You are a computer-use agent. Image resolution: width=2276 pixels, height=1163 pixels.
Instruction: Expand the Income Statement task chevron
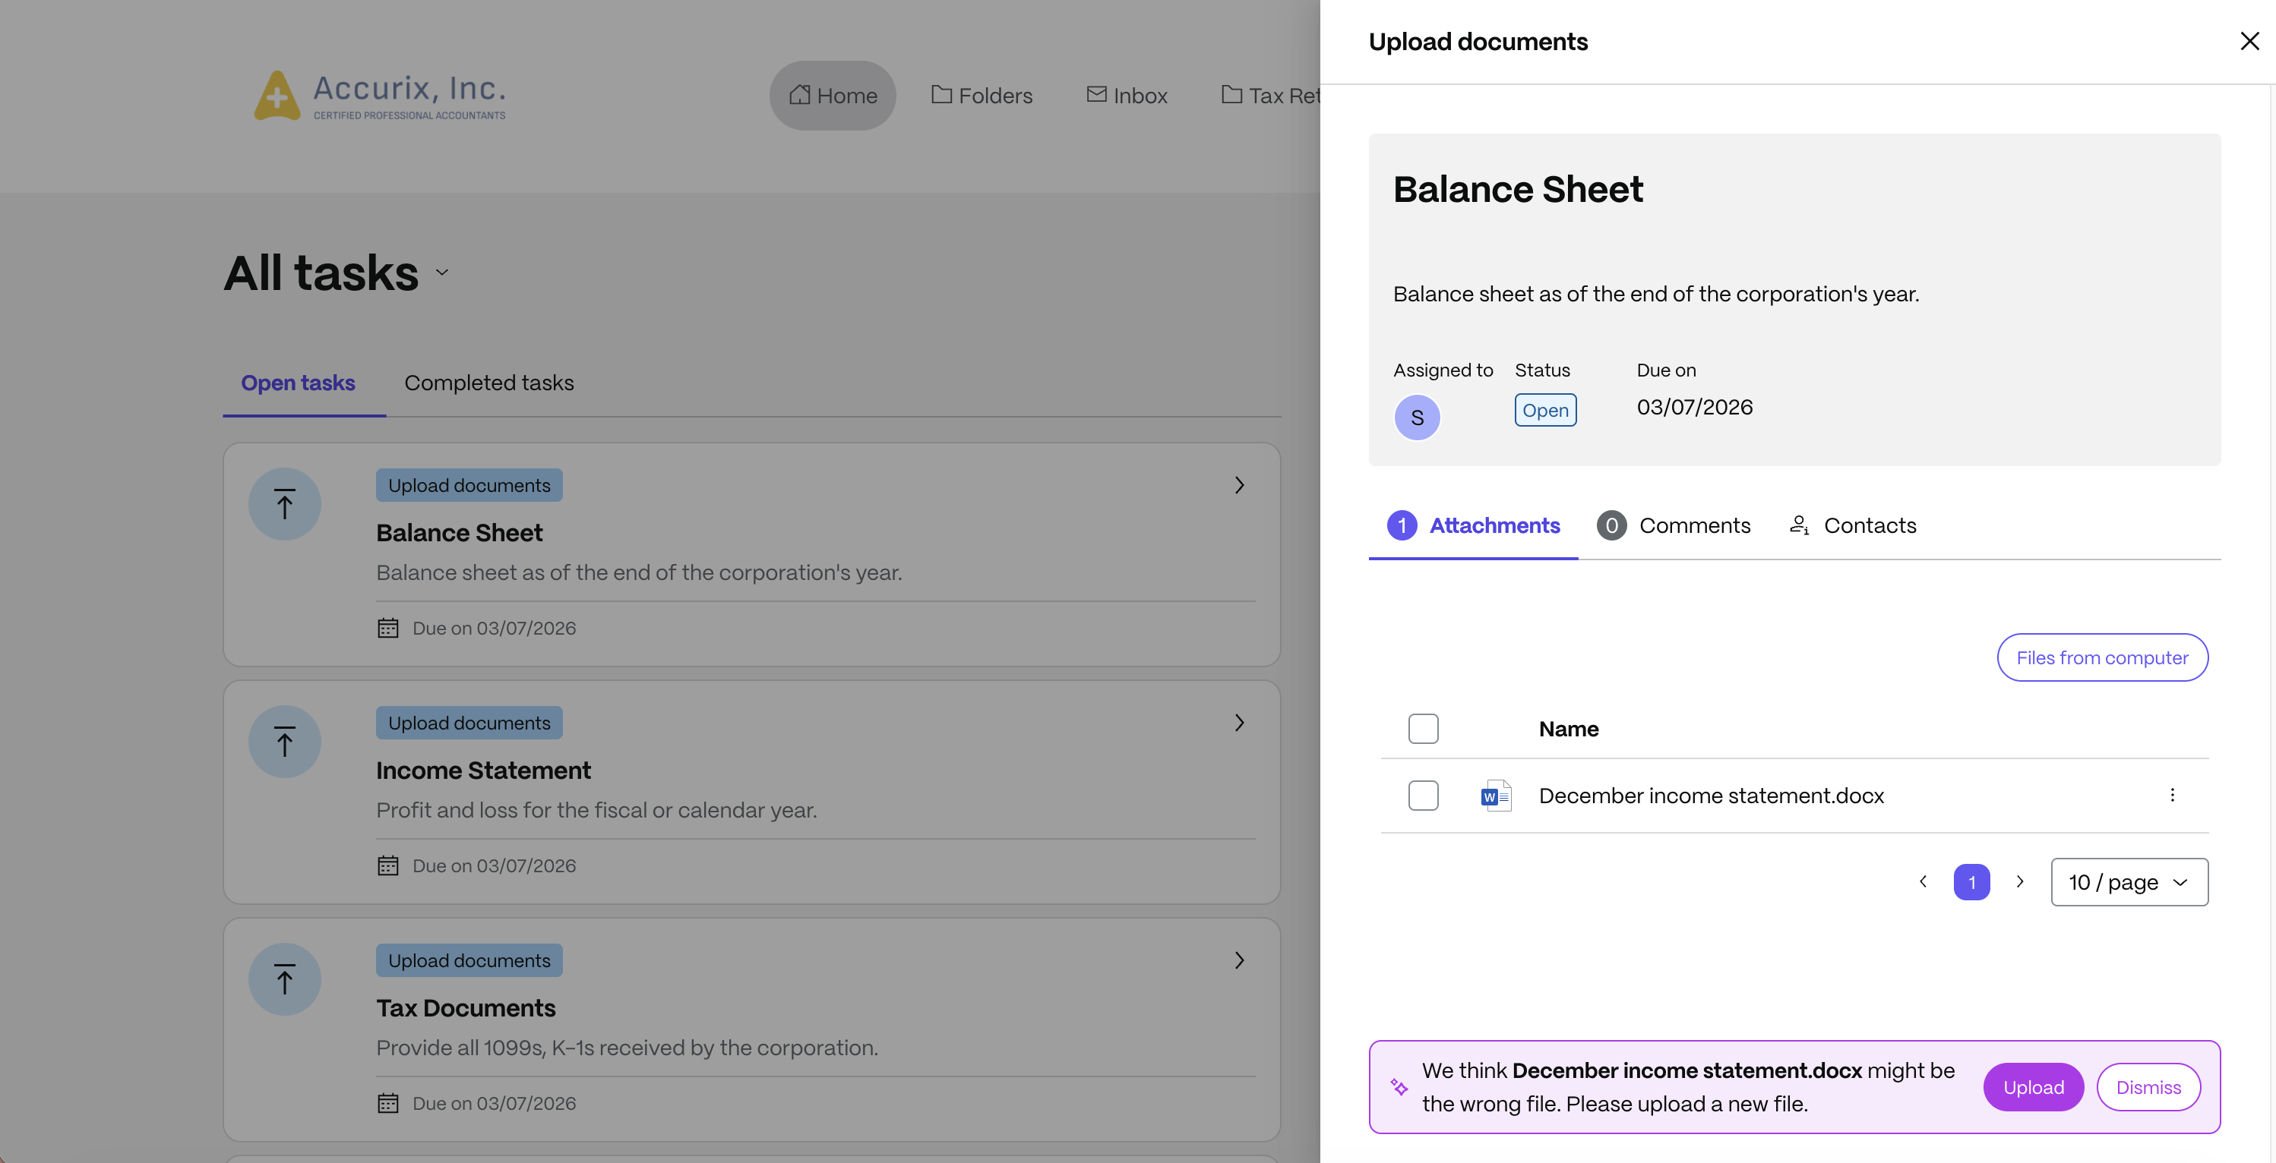coord(1240,723)
